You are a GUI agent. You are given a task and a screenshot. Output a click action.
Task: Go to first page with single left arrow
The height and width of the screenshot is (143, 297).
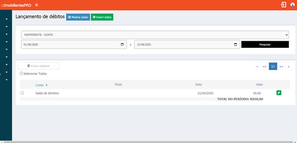click(257, 66)
